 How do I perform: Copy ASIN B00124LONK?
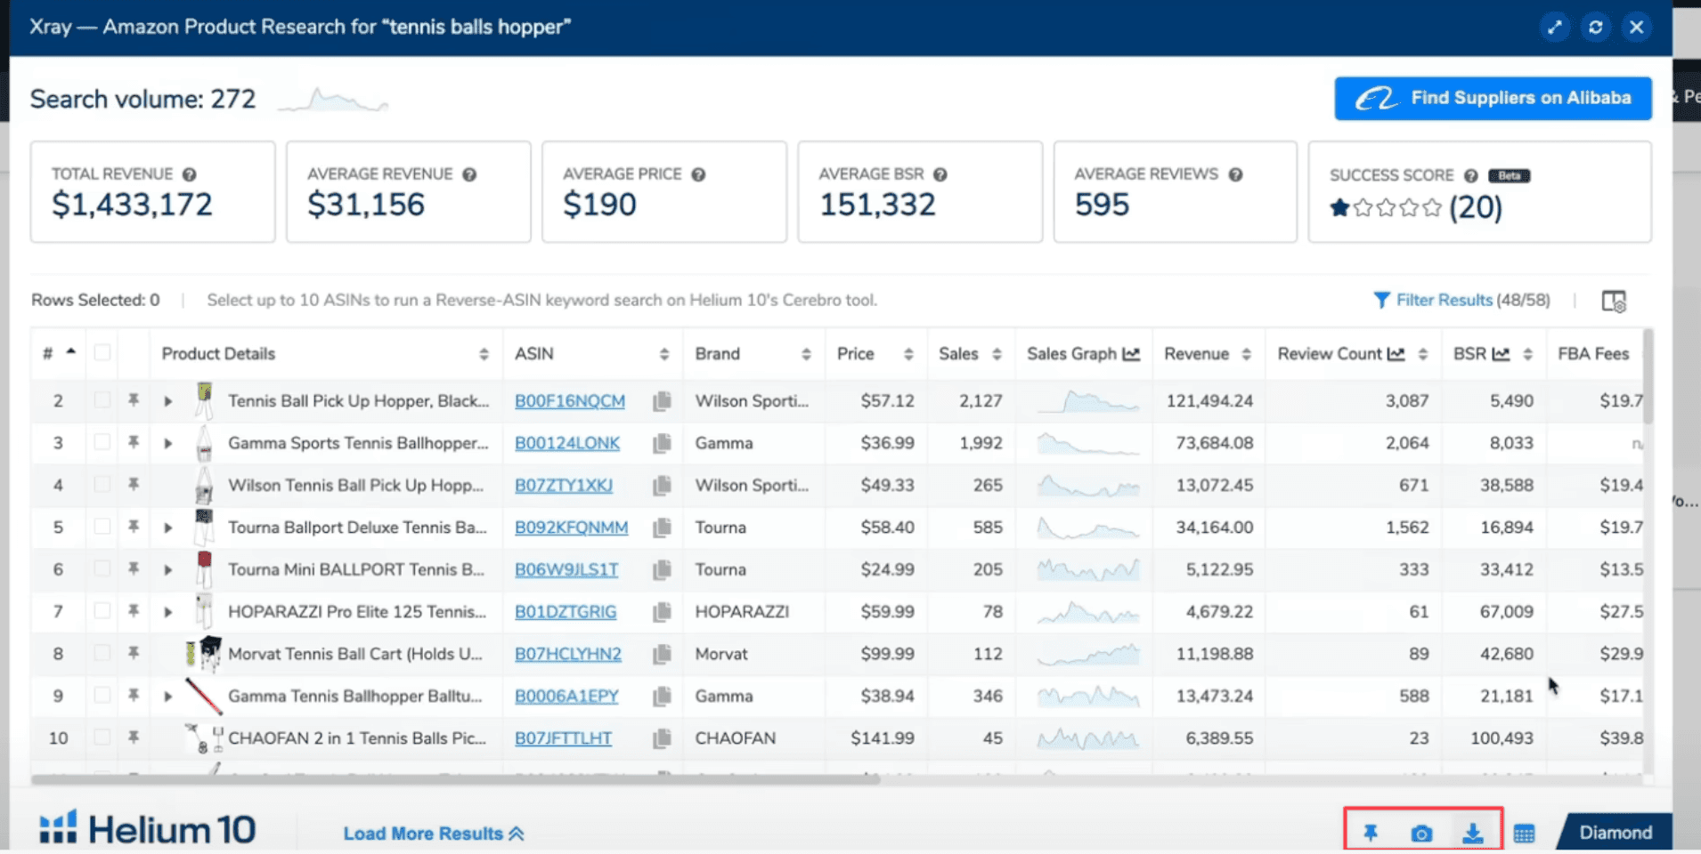pos(662,443)
